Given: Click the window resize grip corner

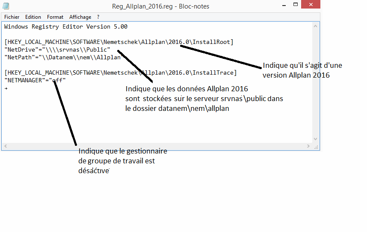Looking at the screenshot, I should [x=317, y=146].
